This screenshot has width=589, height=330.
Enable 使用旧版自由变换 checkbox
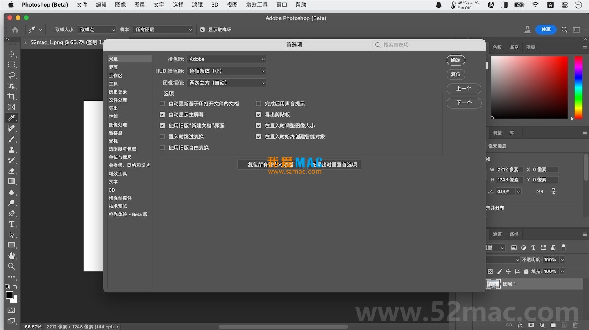[162, 148]
